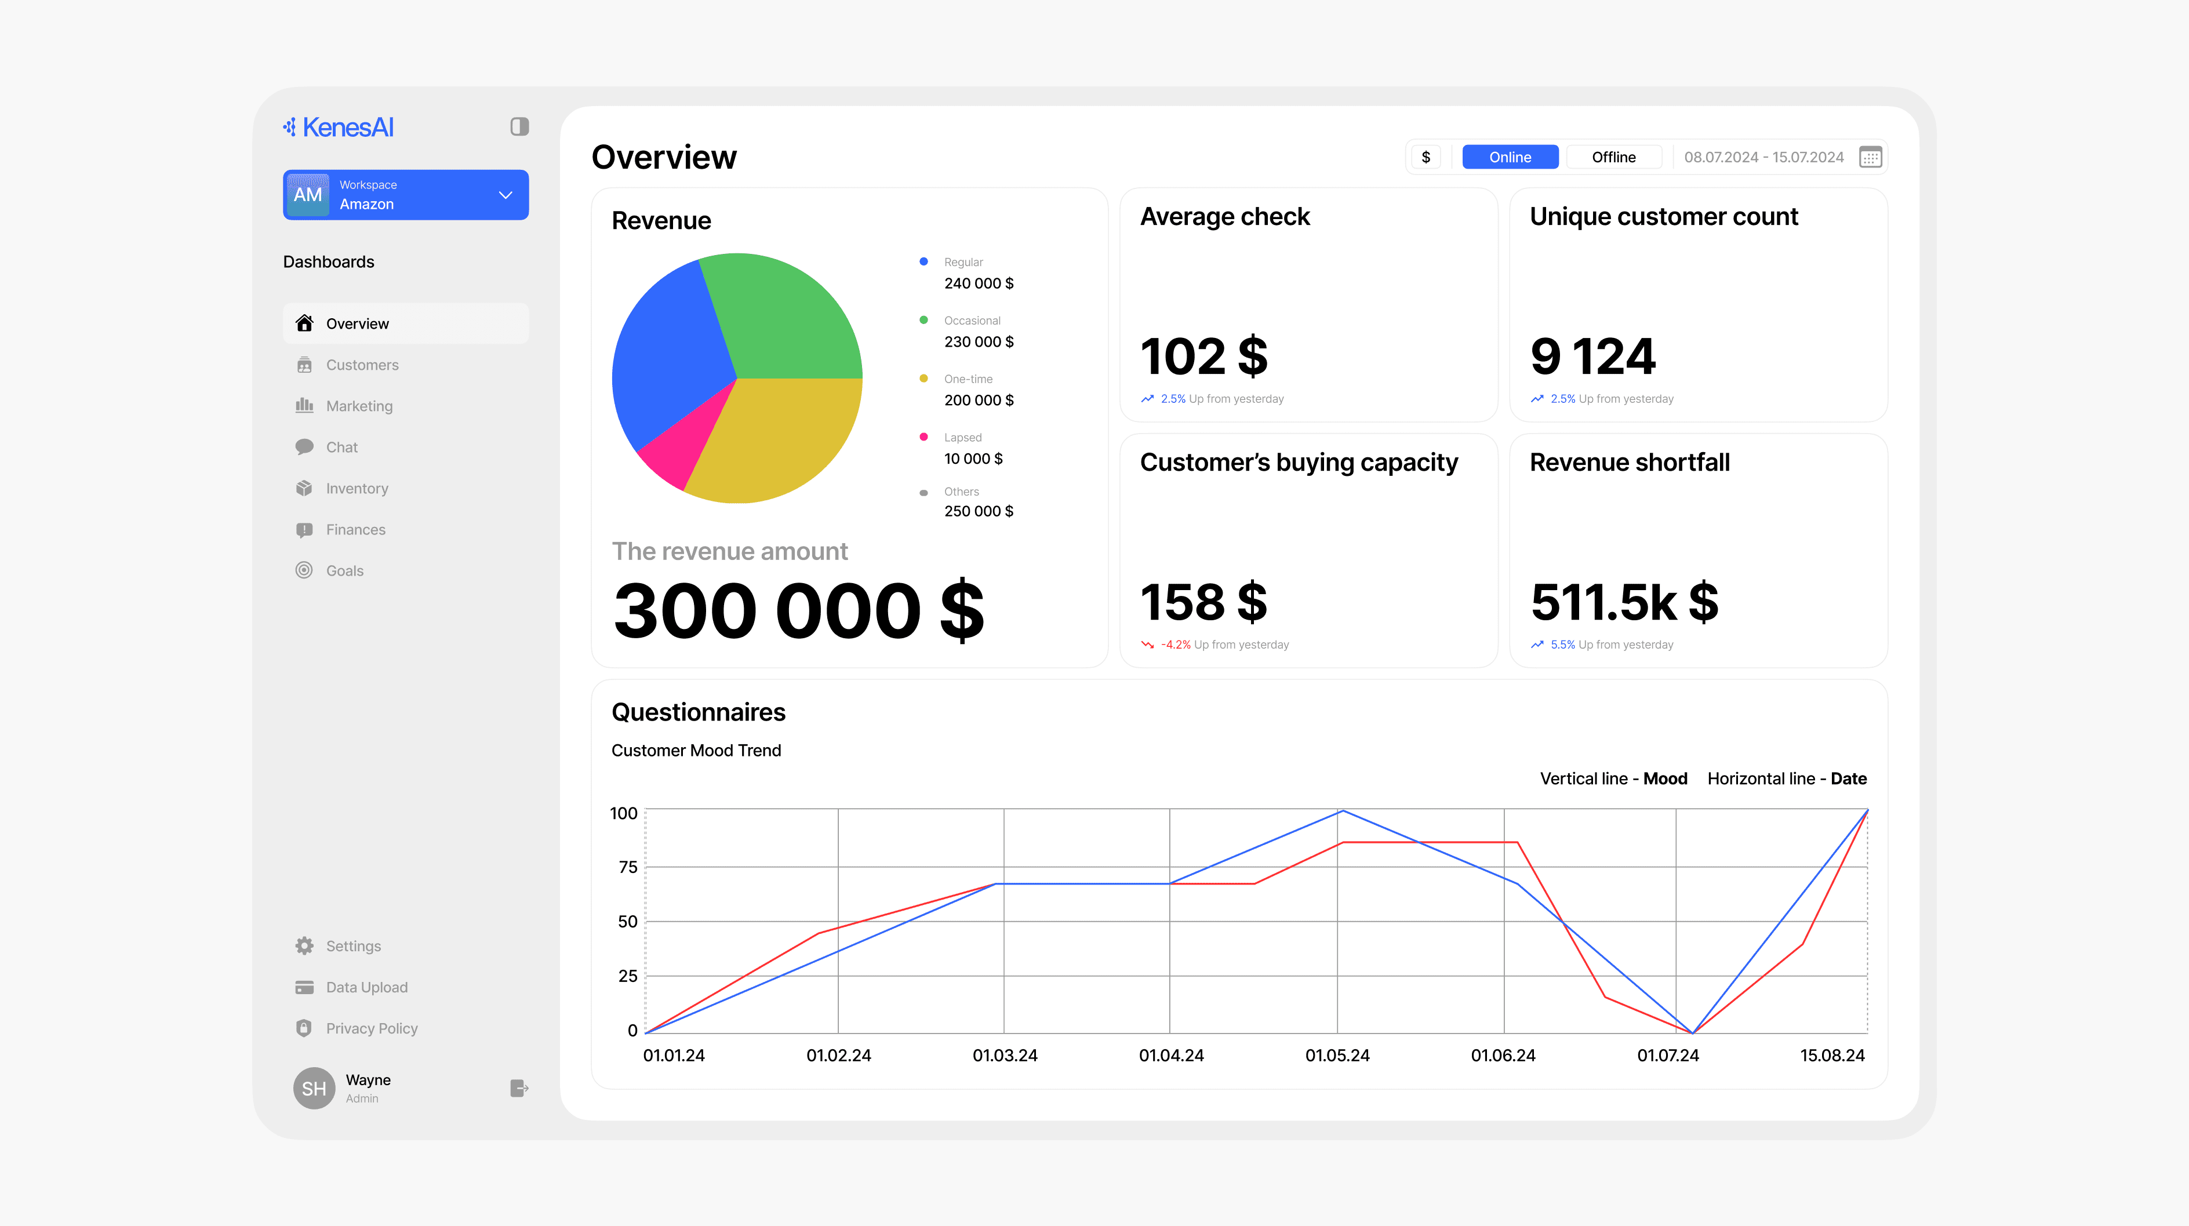Image resolution: width=2189 pixels, height=1226 pixels.
Task: Open the Chat section
Action: click(x=405, y=447)
